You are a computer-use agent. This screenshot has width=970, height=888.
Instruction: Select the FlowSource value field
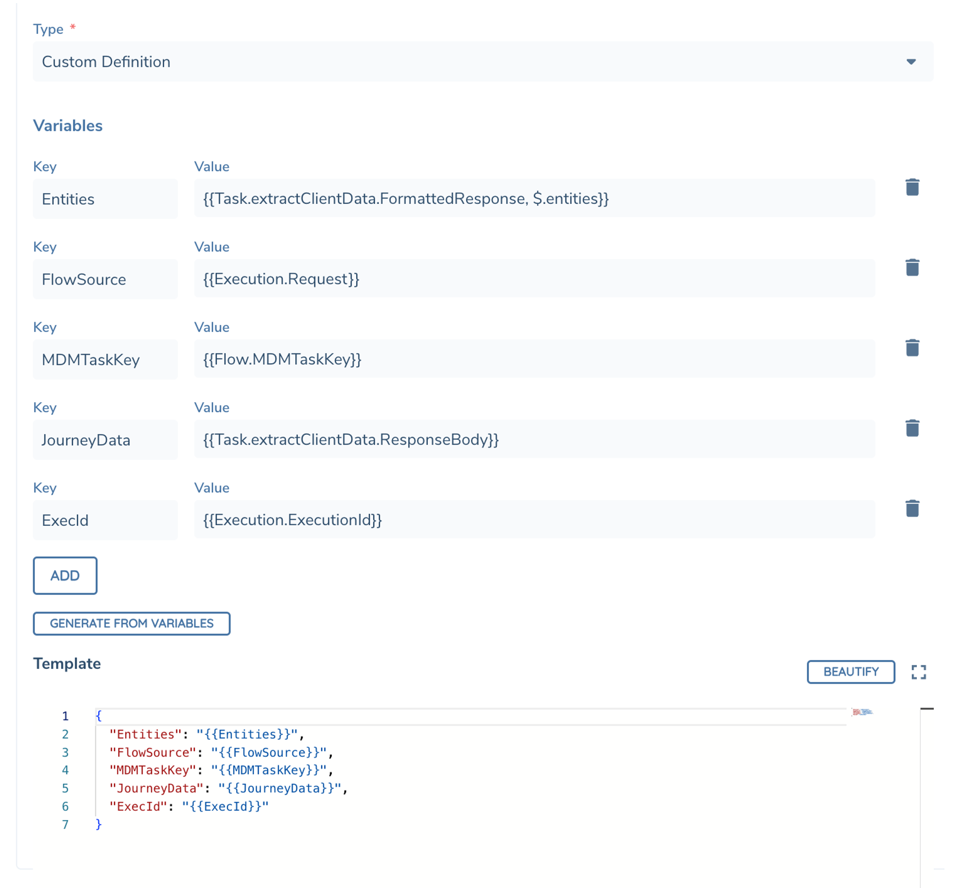[x=535, y=279]
